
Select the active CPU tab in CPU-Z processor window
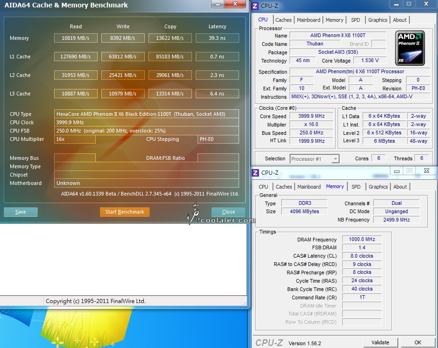(x=263, y=19)
